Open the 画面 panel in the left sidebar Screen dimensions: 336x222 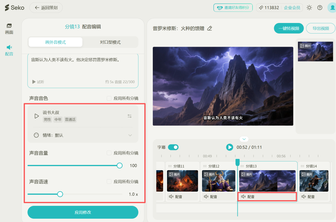click(x=9, y=28)
